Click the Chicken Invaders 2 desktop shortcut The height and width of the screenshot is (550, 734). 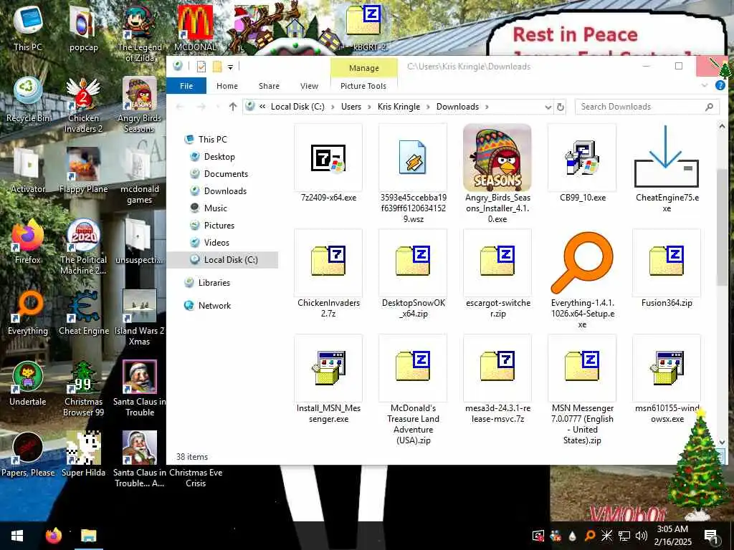83,105
